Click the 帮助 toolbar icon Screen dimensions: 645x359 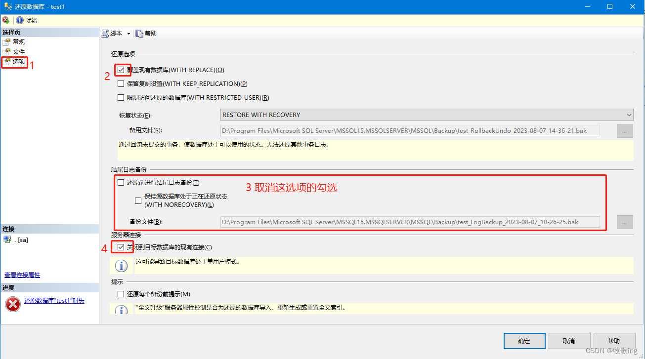139,34
